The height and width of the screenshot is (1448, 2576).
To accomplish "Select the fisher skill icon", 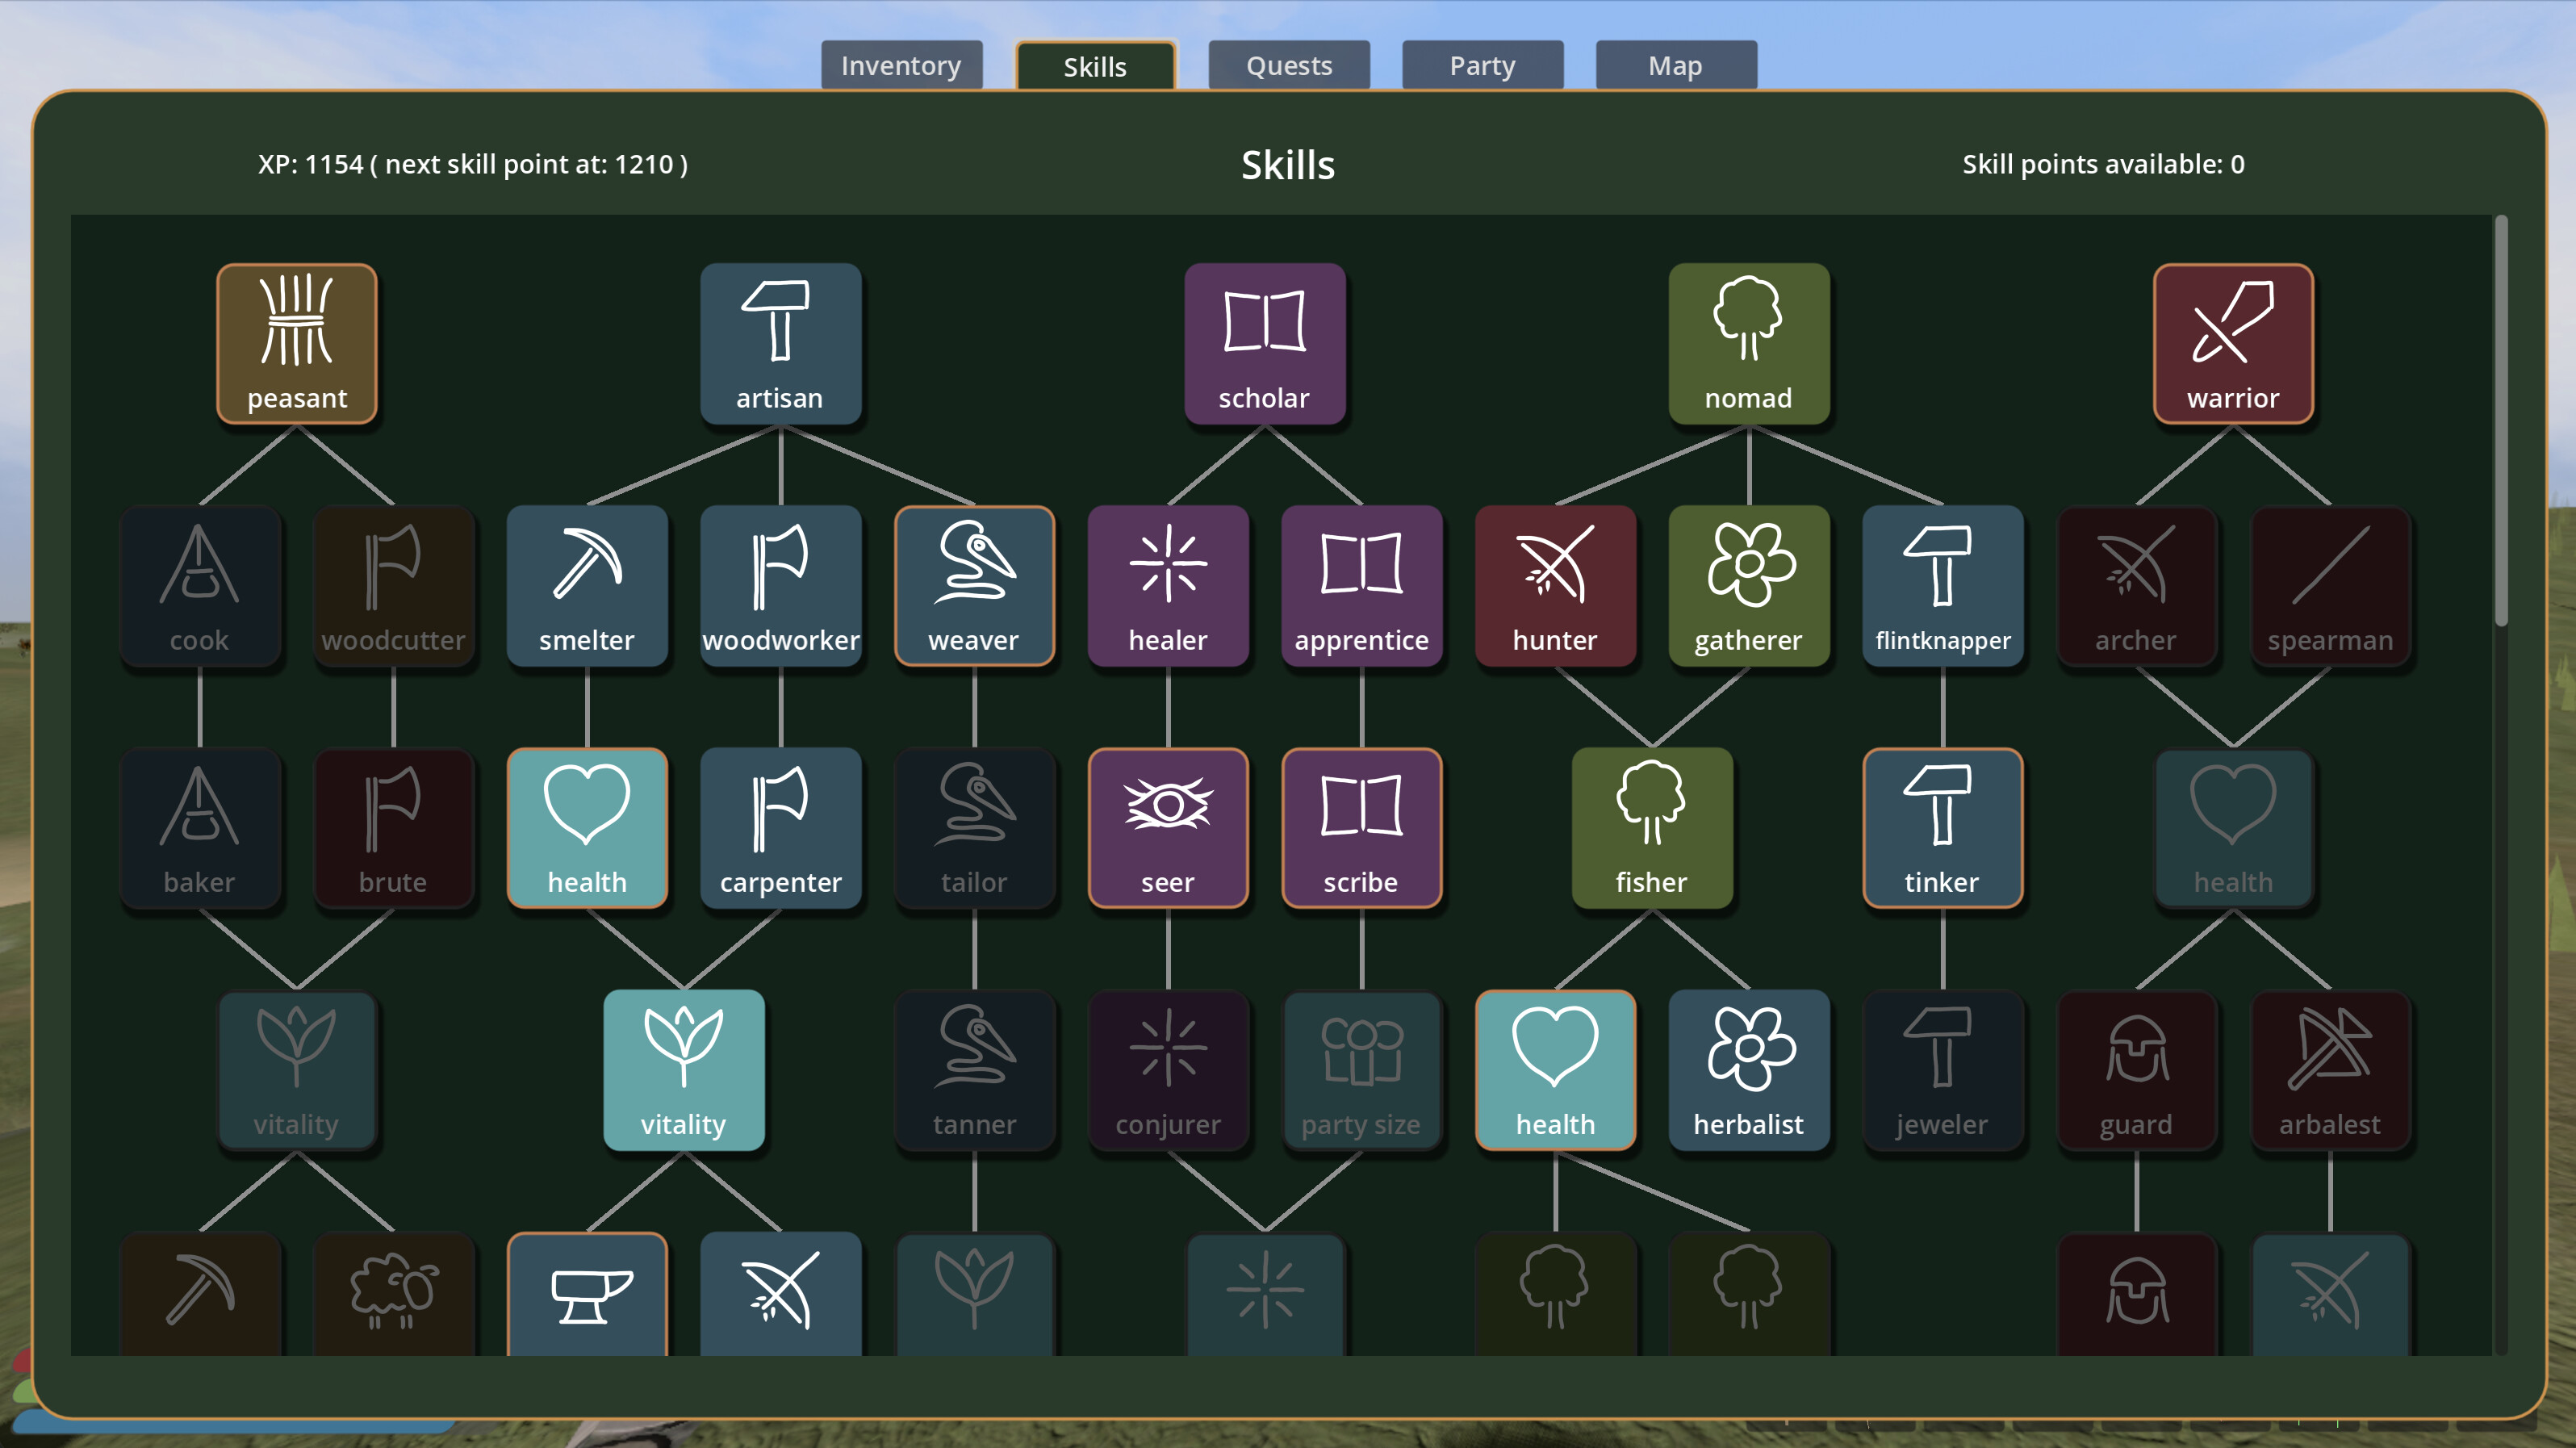I will tap(1652, 829).
